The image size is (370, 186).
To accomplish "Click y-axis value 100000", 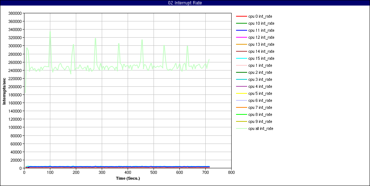I will [x=16, y=127].
